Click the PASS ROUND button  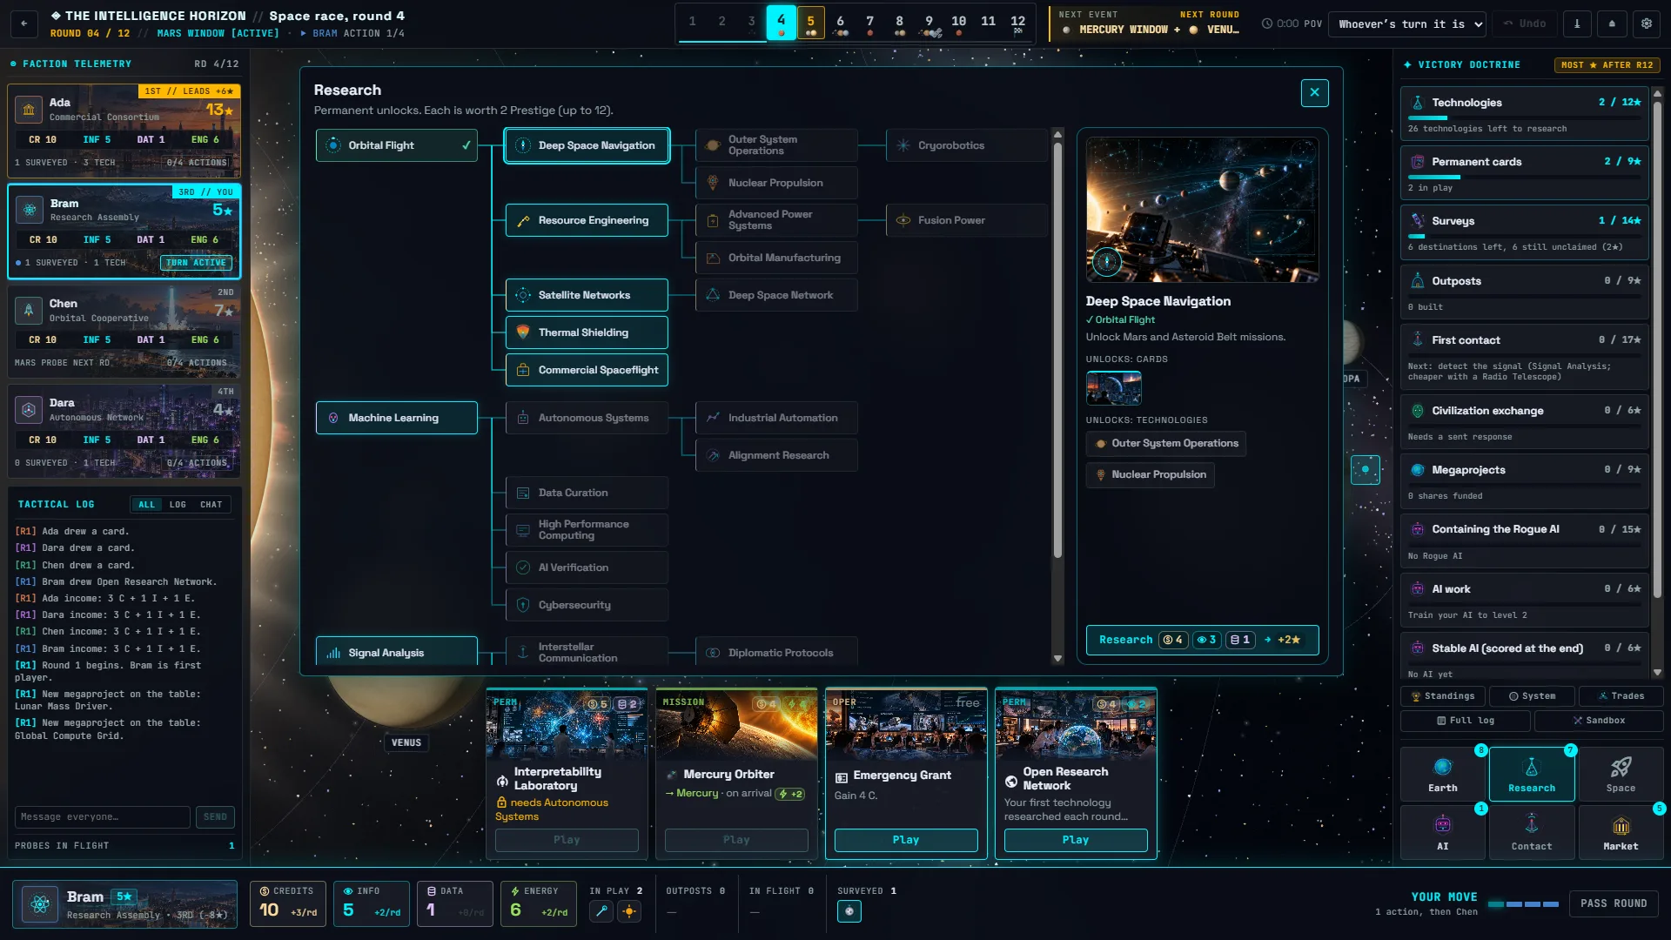(x=1613, y=903)
